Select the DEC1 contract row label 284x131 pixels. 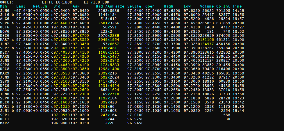tap(5, 119)
